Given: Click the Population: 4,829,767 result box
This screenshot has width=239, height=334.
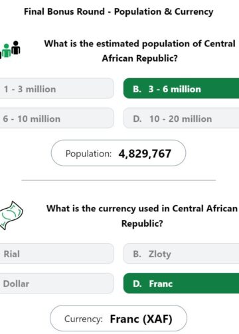Looking at the screenshot, I should click(118, 153).
